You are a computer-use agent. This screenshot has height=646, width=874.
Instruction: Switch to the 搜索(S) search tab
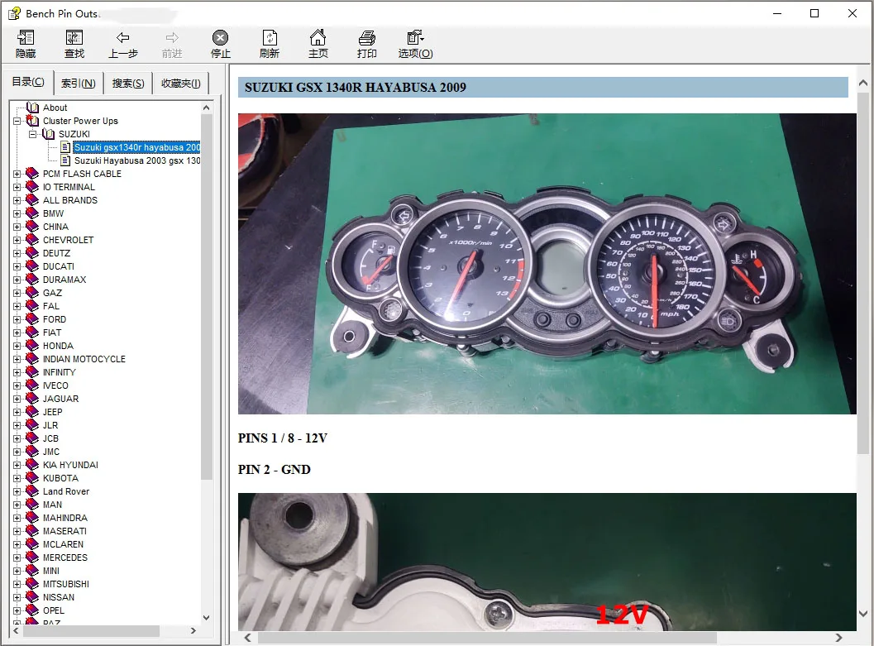(128, 84)
